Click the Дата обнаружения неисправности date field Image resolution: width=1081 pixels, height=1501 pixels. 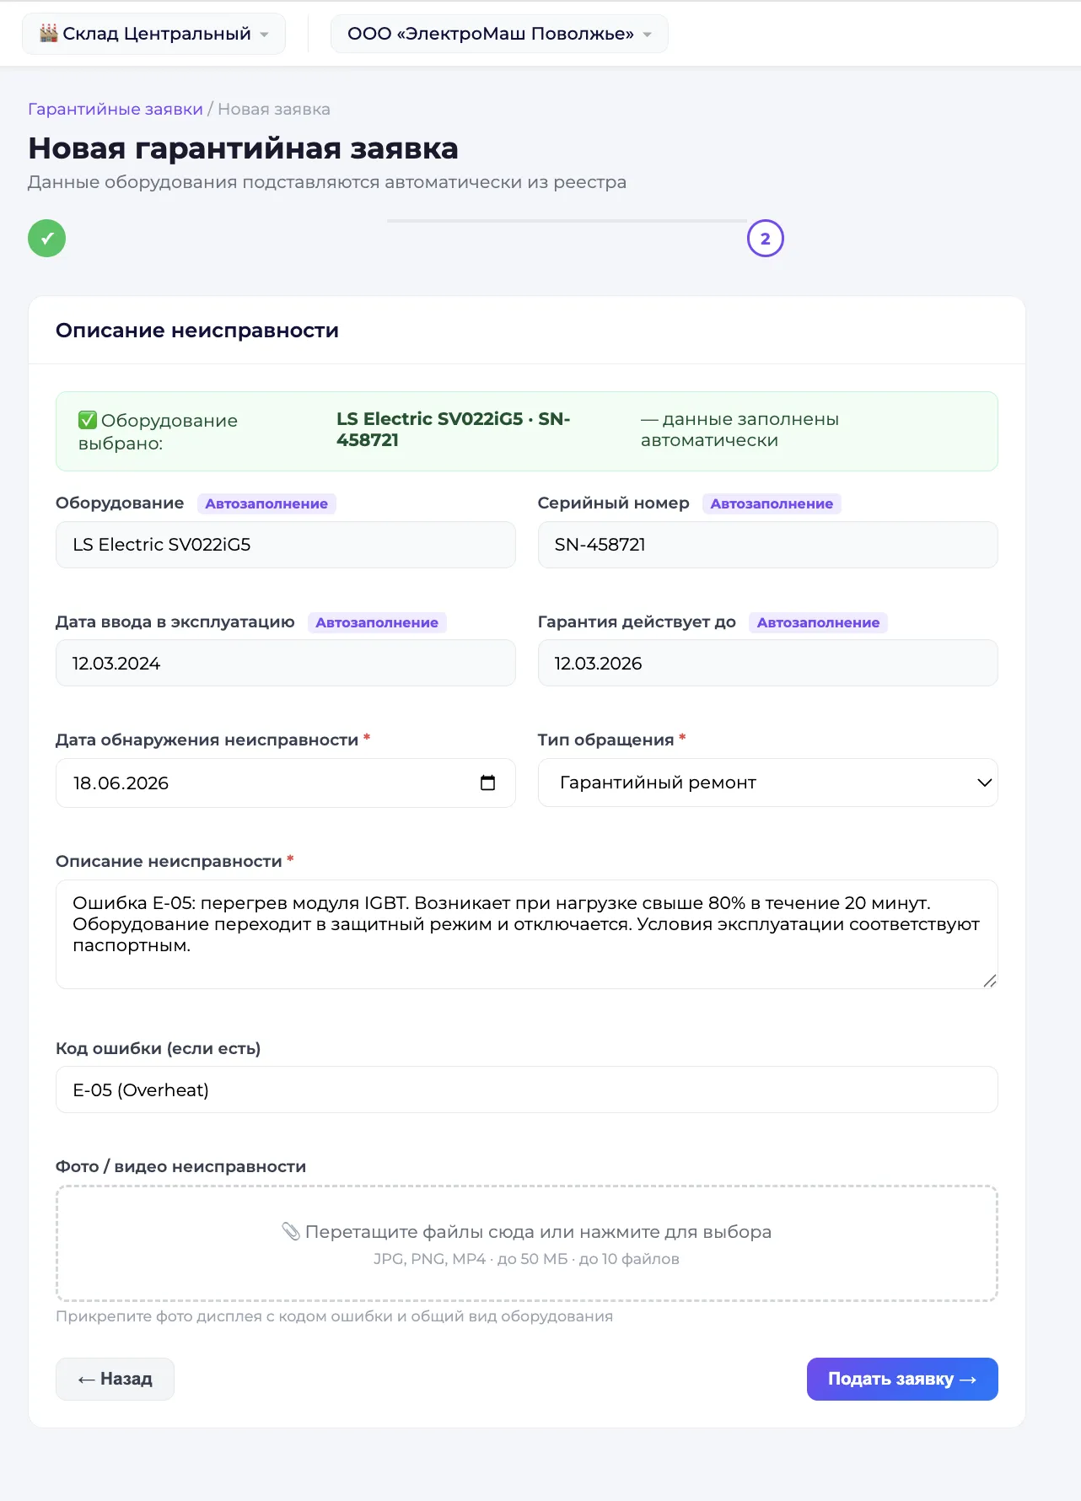click(x=286, y=783)
